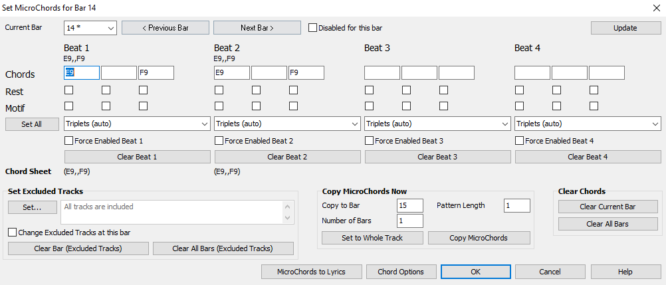Click excluded tracks list scroll down arrow
This screenshot has width=666, height=285.
click(288, 218)
